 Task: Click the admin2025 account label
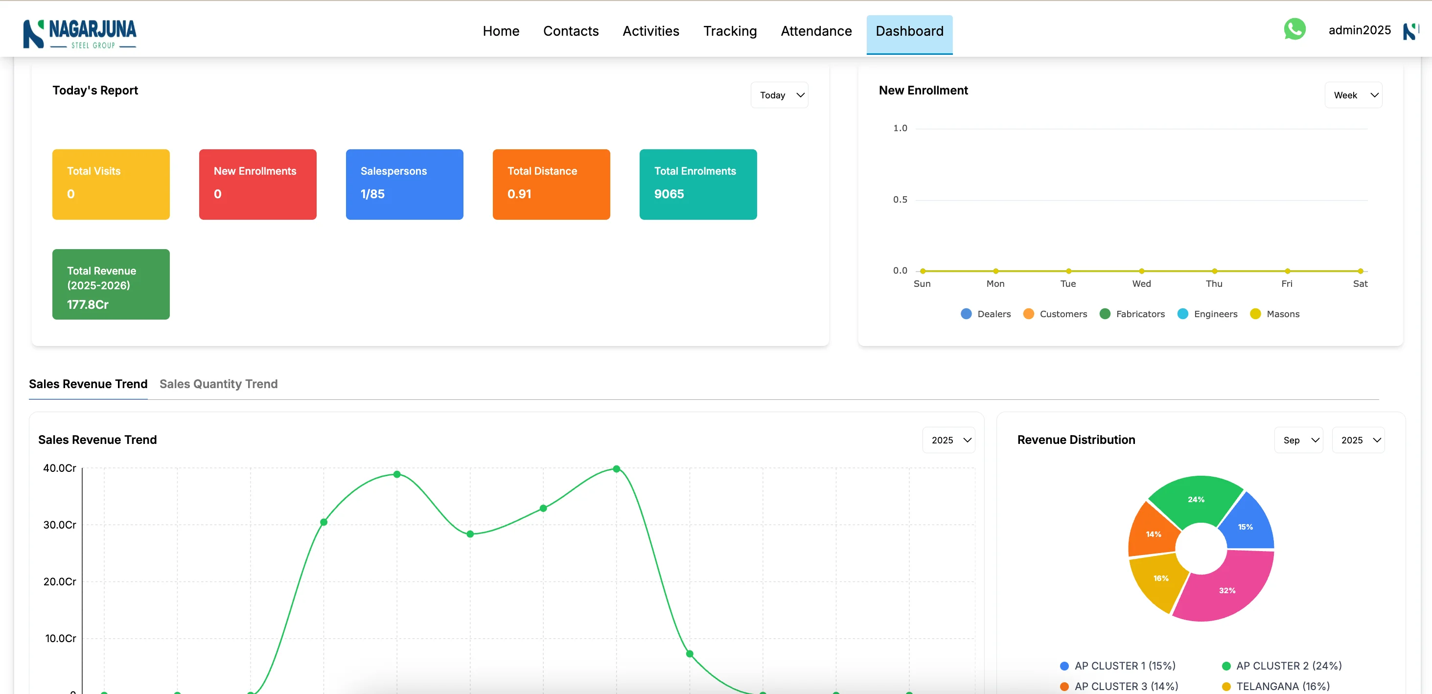1359,30
